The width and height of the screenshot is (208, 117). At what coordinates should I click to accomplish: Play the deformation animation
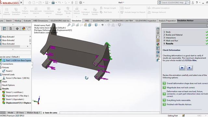click(x=182, y=68)
